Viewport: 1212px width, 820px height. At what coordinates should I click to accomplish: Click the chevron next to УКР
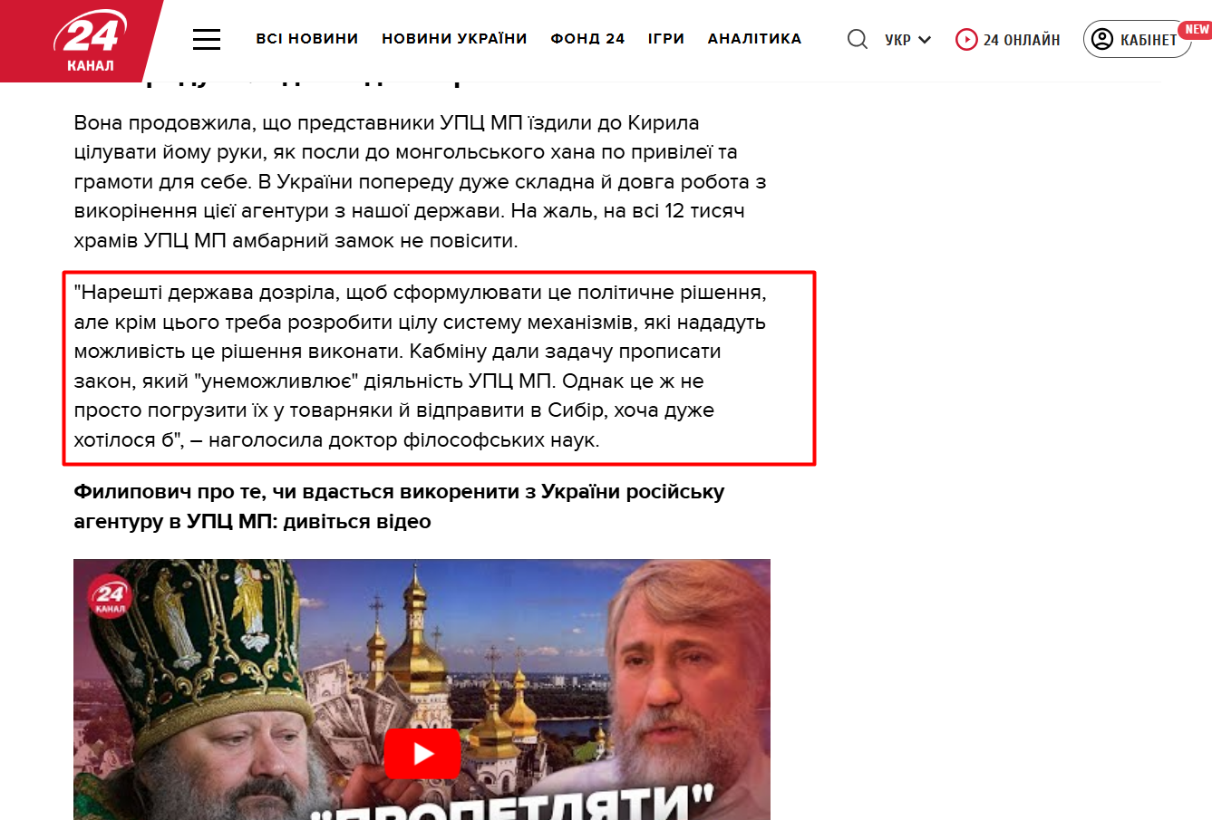point(925,40)
